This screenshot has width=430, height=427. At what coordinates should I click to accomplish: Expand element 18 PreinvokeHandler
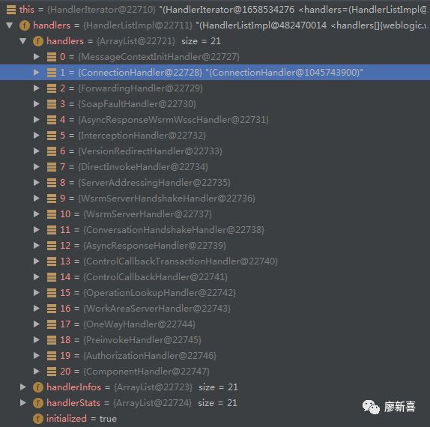click(x=36, y=340)
